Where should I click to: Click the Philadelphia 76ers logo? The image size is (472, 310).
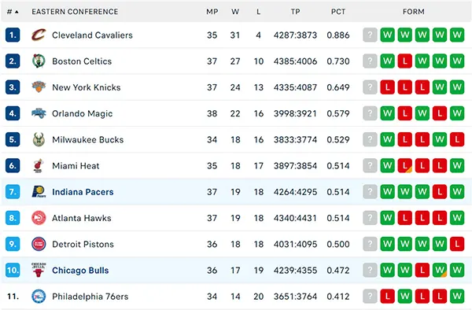click(39, 297)
